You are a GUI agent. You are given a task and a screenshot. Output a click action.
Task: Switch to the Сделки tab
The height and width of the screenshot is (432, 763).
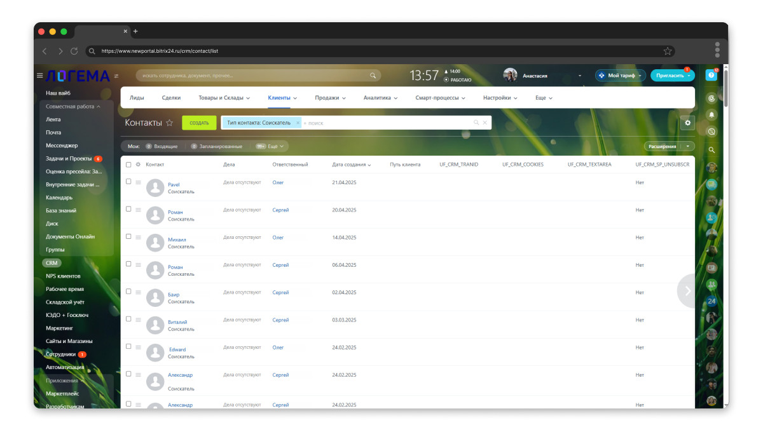[171, 98]
